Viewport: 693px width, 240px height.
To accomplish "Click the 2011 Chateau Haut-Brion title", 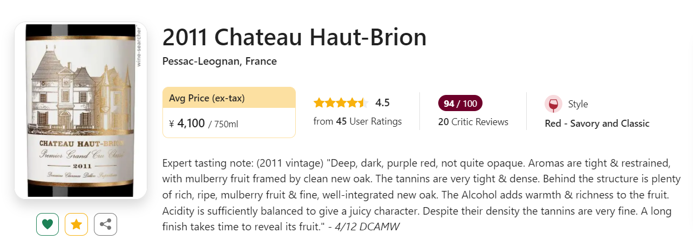I will click(x=294, y=37).
